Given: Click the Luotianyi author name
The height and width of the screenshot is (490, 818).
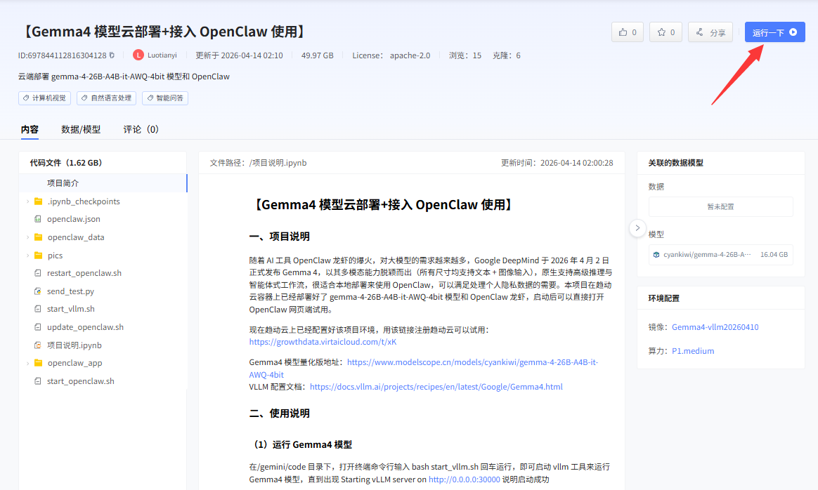Looking at the screenshot, I should tap(162, 55).
